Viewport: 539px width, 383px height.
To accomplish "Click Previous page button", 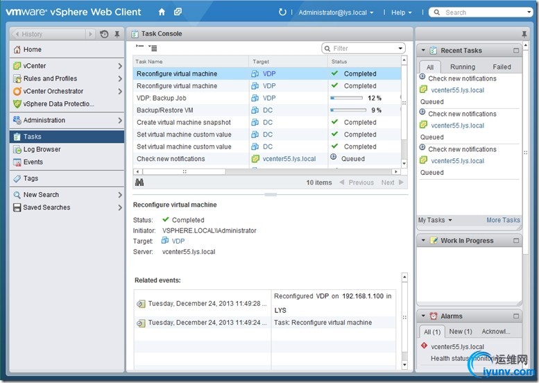I will (x=357, y=182).
